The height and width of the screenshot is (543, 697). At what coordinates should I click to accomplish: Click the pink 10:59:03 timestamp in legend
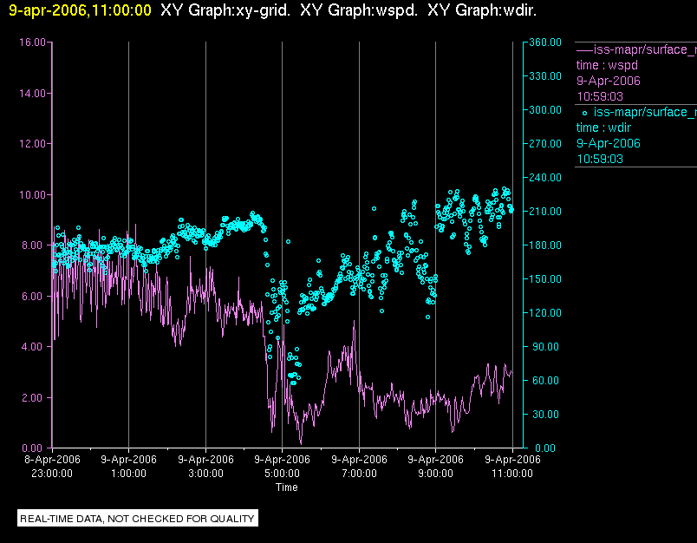click(x=600, y=96)
